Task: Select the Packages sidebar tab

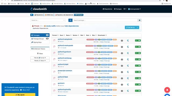Action: [40, 35]
